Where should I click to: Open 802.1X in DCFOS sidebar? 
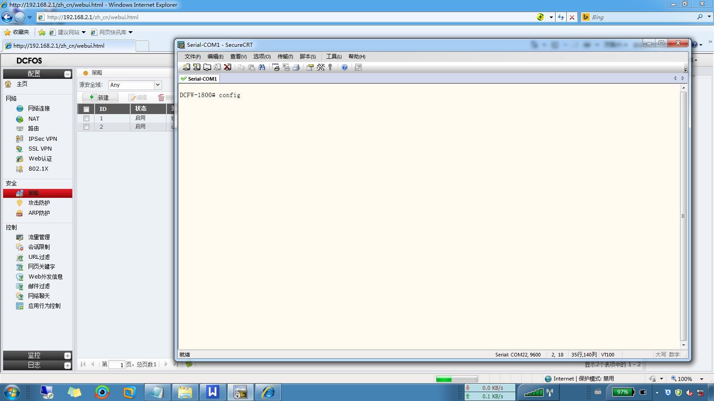point(38,168)
